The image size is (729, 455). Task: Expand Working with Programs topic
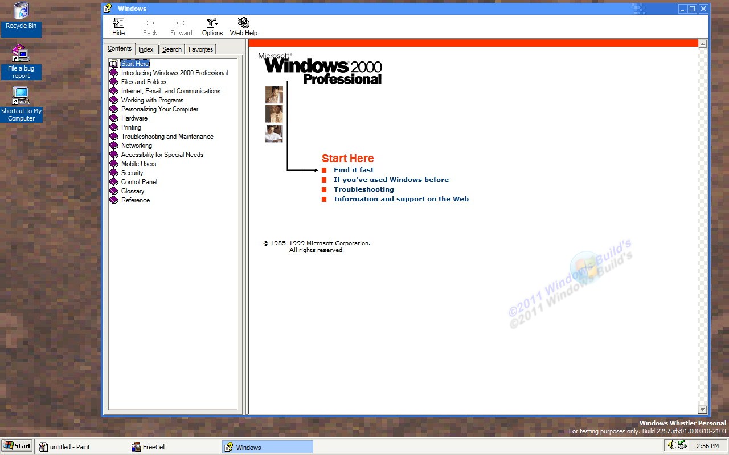point(152,100)
